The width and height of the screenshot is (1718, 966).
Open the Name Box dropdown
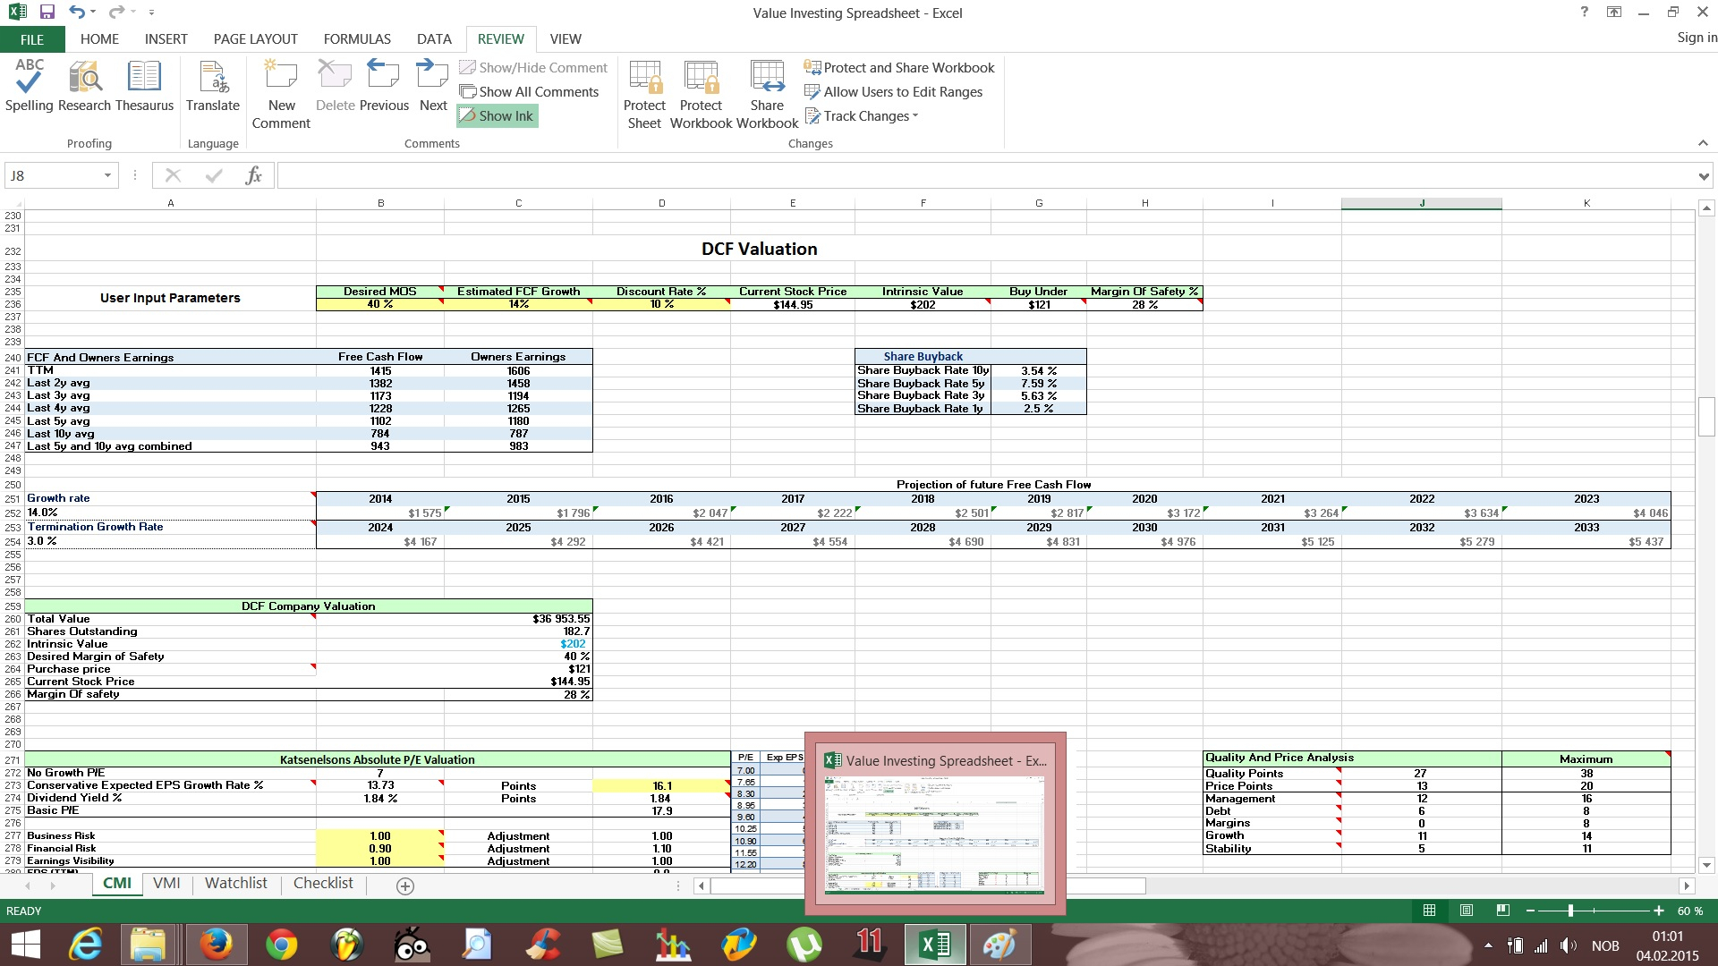[107, 175]
